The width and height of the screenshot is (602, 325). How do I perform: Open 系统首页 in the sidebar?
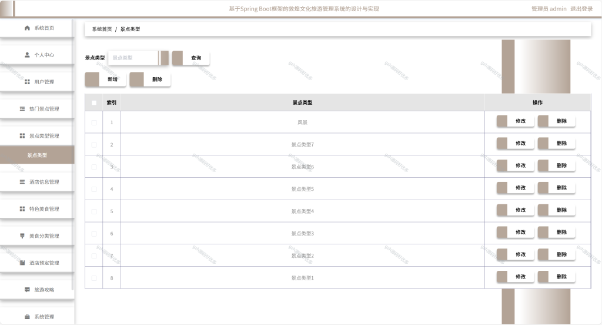click(x=37, y=28)
